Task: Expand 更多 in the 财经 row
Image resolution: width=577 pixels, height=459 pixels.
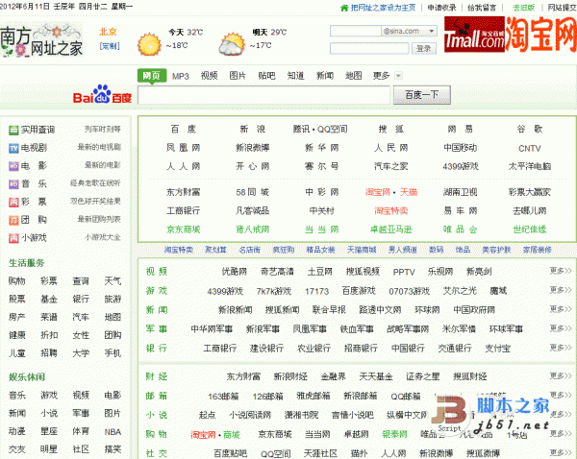Action: 561,376
